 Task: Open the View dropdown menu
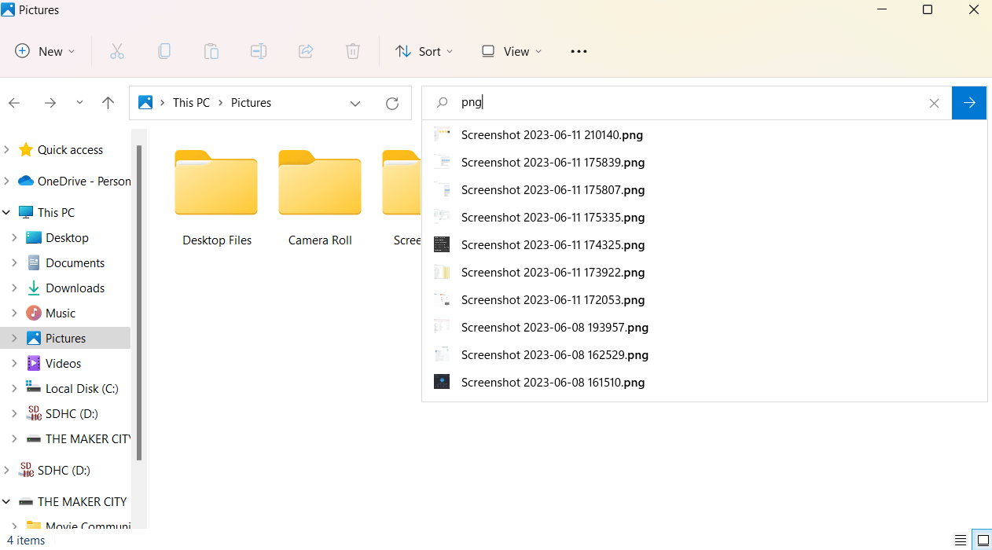click(x=511, y=51)
